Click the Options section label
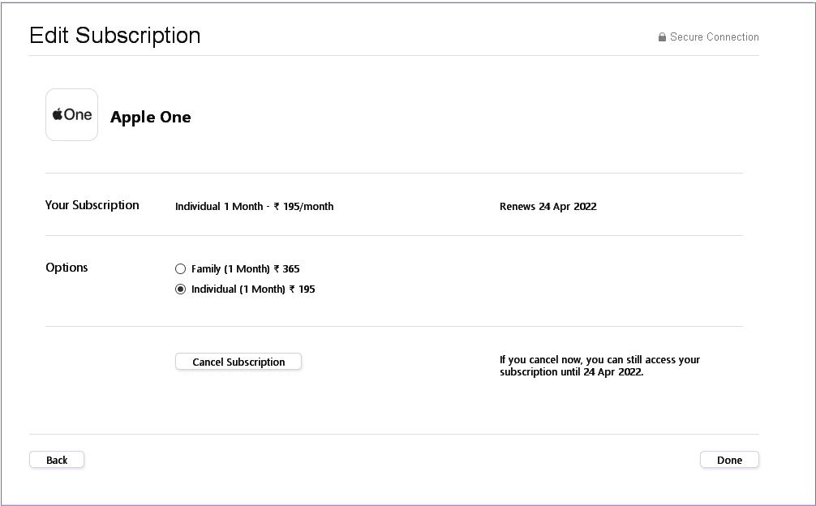The image size is (816, 506). pyautogui.click(x=67, y=268)
